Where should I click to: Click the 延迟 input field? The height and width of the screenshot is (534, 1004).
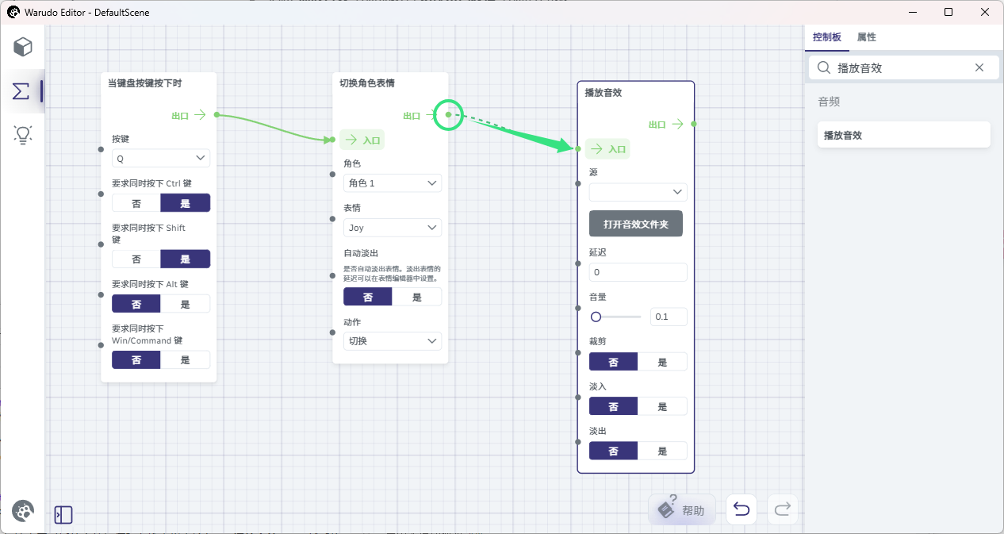point(638,272)
